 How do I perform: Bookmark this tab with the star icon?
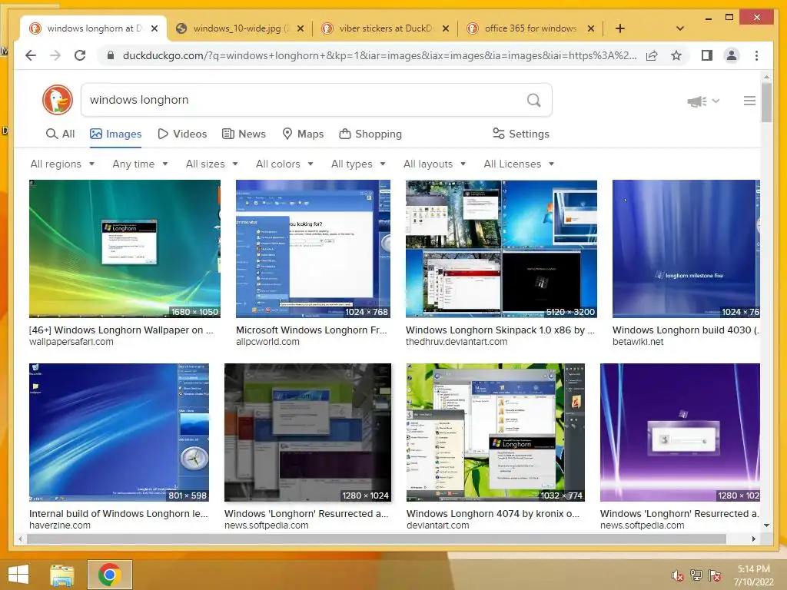(x=676, y=55)
